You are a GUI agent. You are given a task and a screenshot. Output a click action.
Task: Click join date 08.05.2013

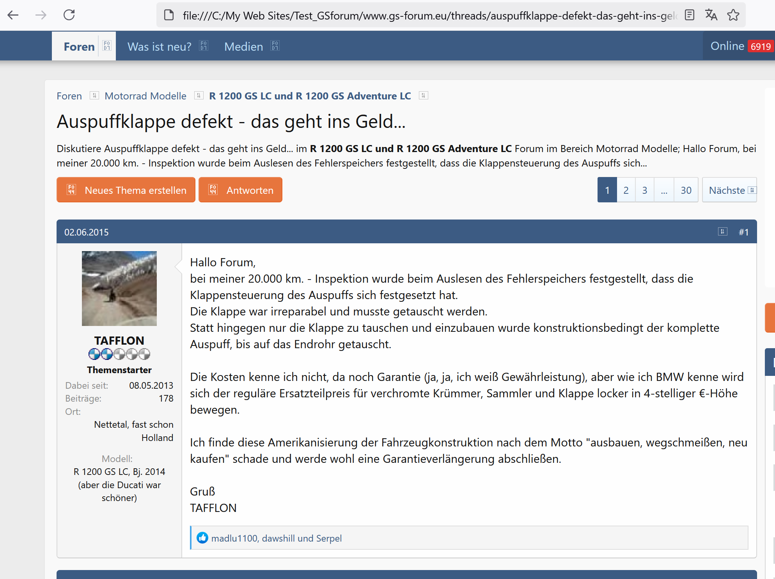(151, 385)
